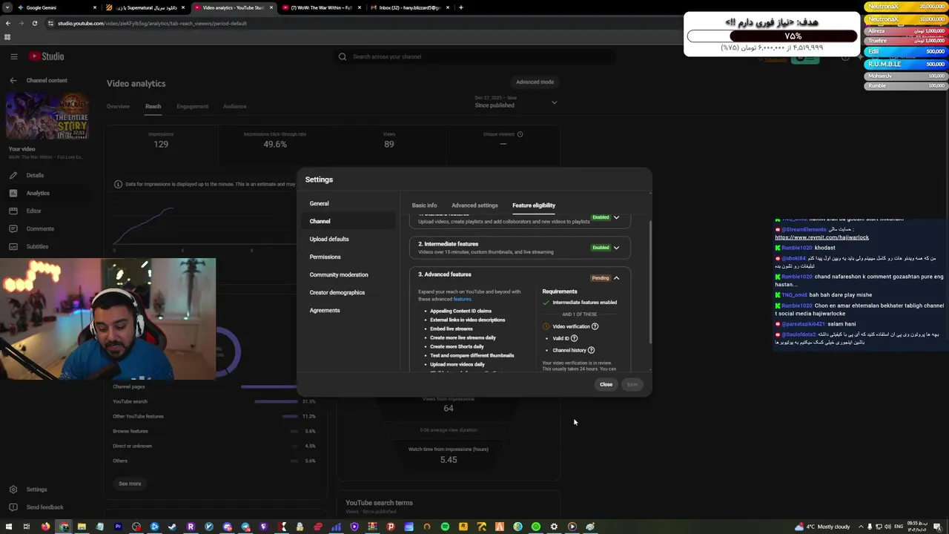The width and height of the screenshot is (949, 534).
Task: Go back to Channel content arrow
Action: click(x=13, y=80)
